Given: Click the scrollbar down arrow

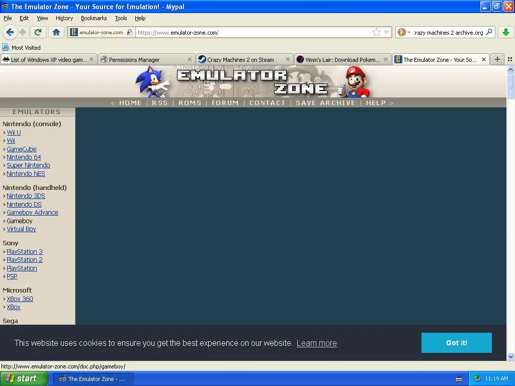Looking at the screenshot, I should coord(510,357).
